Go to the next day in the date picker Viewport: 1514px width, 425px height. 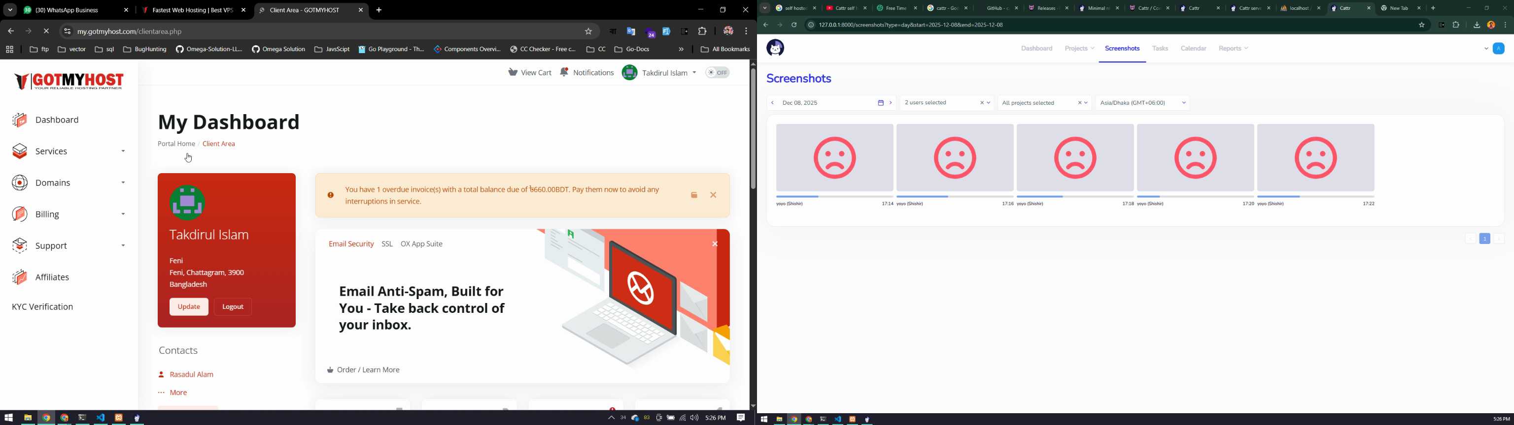pyautogui.click(x=891, y=103)
